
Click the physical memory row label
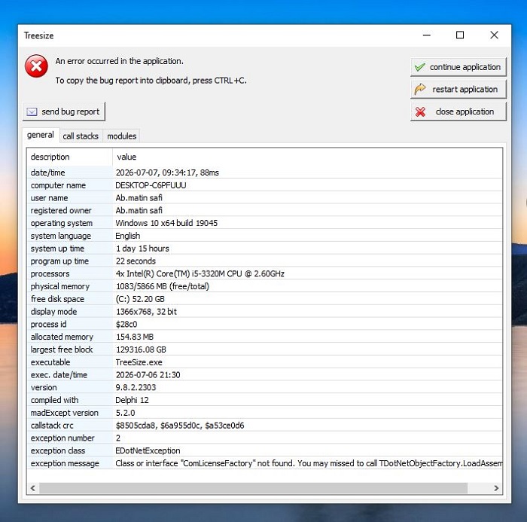tap(60, 286)
